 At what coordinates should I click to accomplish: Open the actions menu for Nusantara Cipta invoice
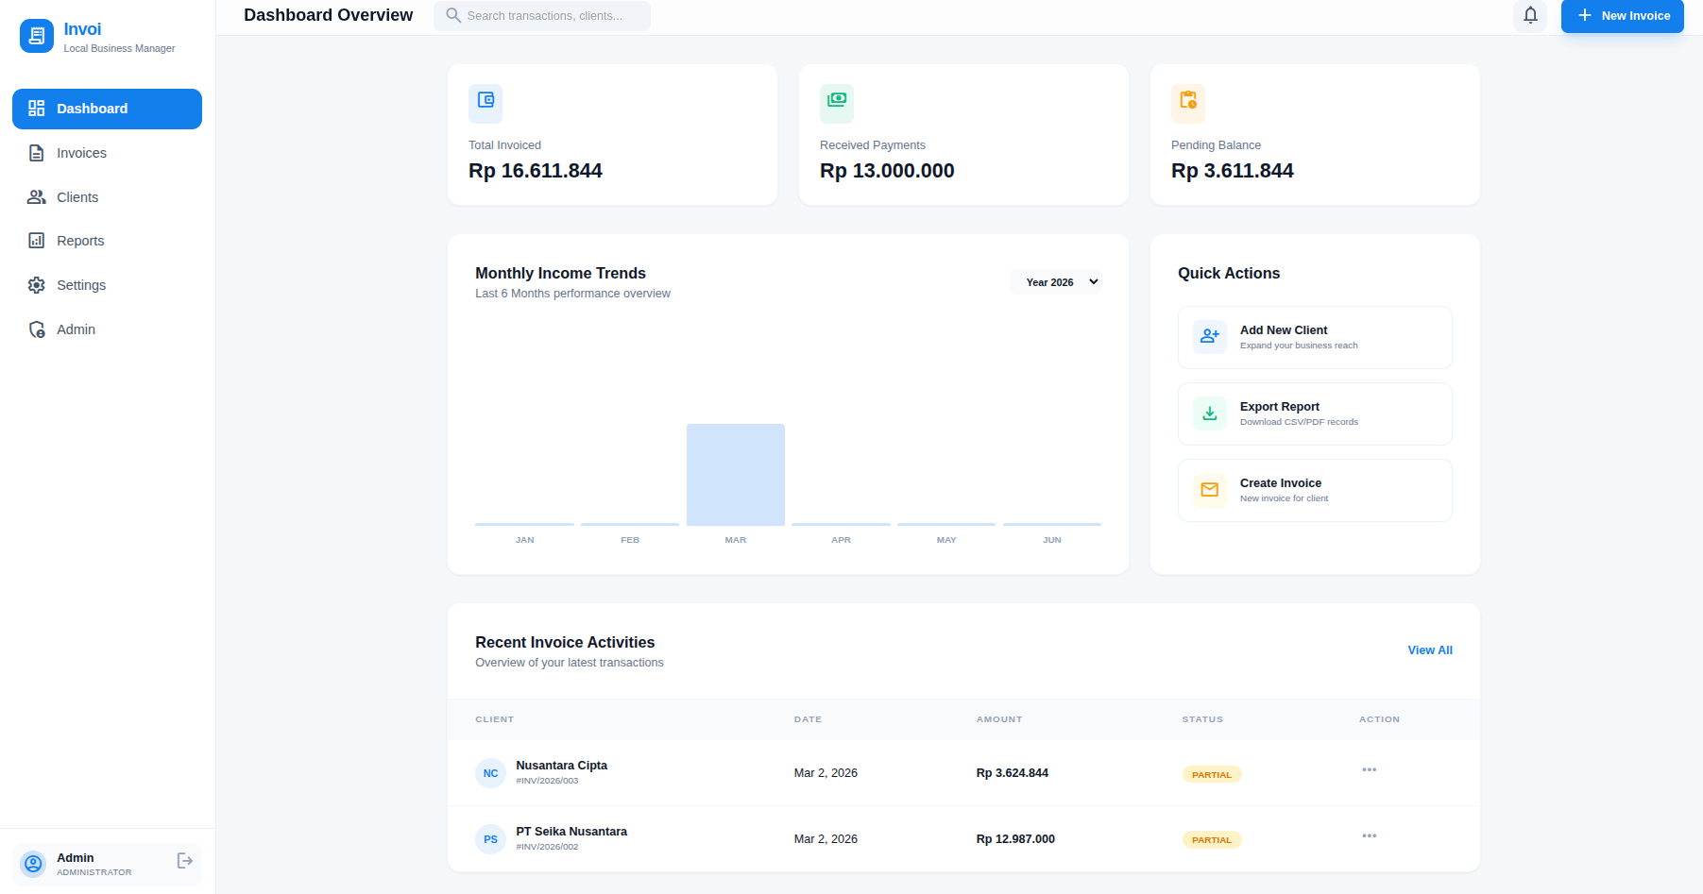click(1370, 769)
